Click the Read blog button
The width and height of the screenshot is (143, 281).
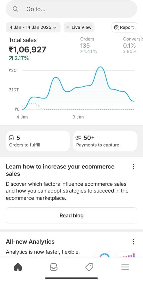click(71, 215)
